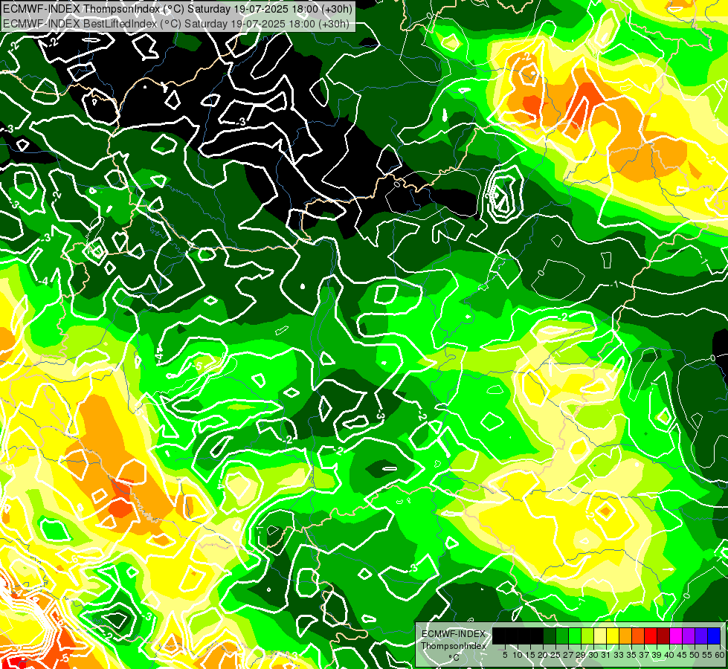This screenshot has height=669, width=728.
Task: Select the blue 55–60 legend swatch
Action: point(714,636)
